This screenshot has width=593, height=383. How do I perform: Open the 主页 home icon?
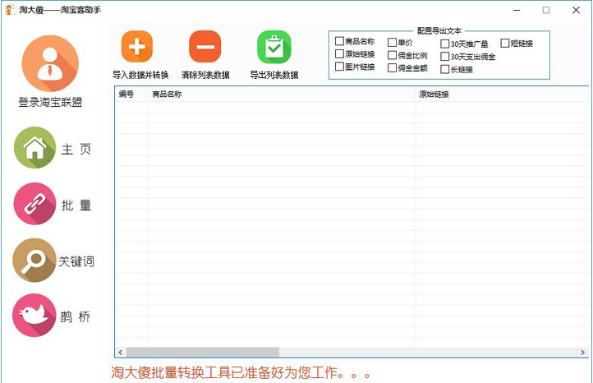point(34,148)
